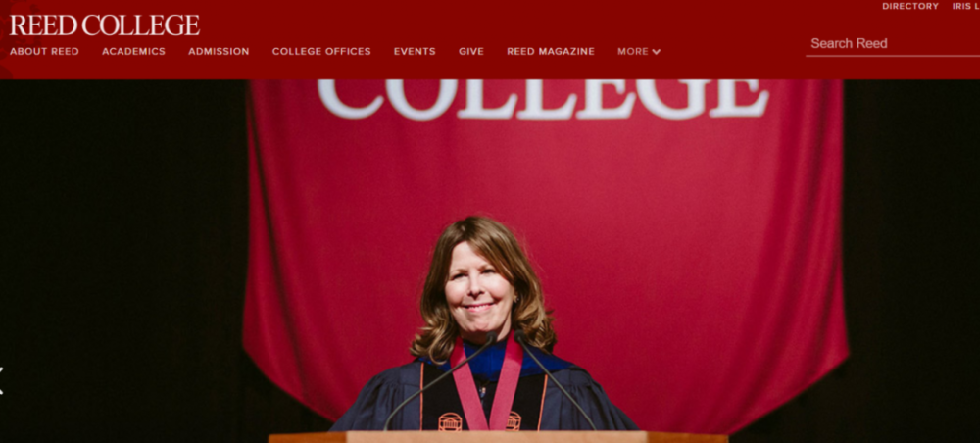Open Reed Magazine link
980x443 pixels.
551,52
